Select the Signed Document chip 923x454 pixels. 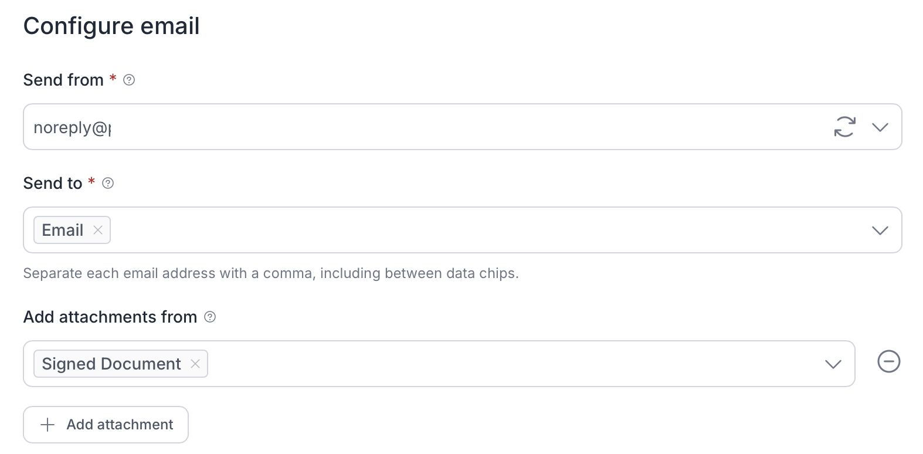click(x=111, y=364)
